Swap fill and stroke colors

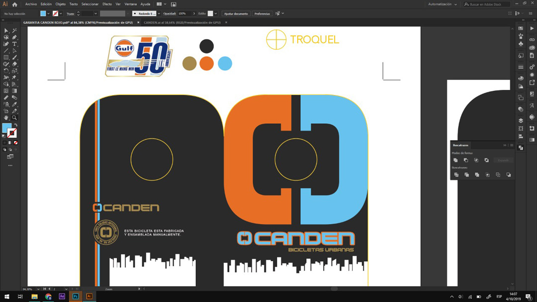pos(16,125)
